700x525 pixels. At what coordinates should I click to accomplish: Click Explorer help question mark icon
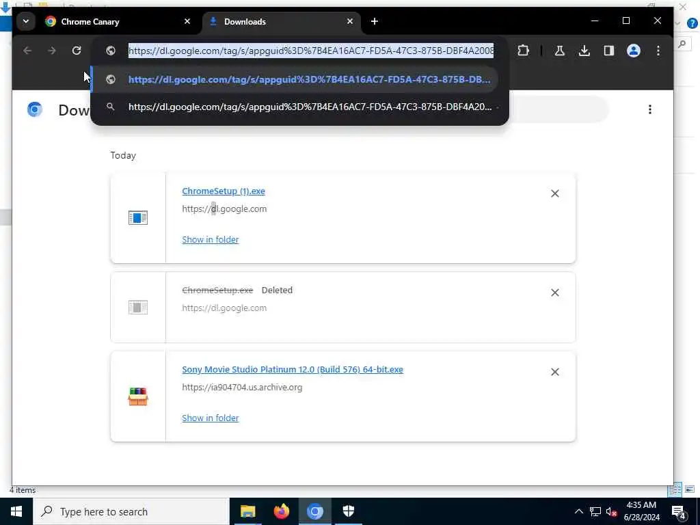(692, 24)
